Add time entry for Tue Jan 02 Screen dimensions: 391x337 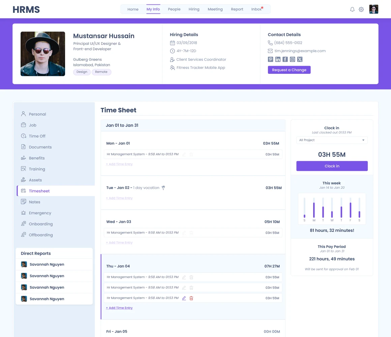(119, 198)
